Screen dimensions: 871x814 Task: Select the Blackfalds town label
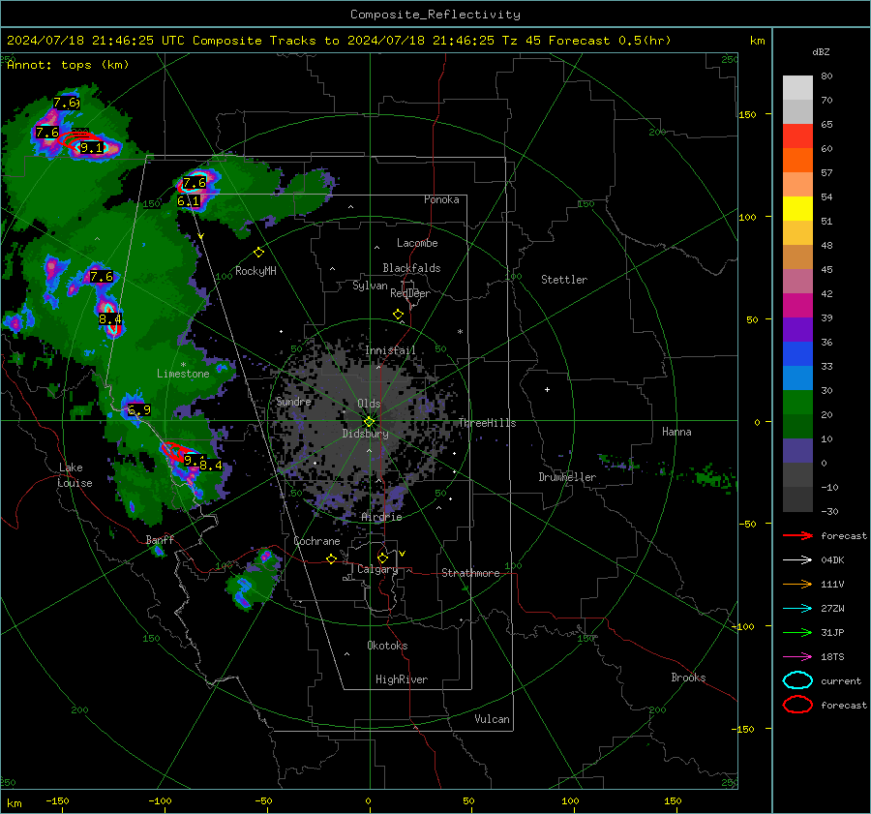[411, 268]
